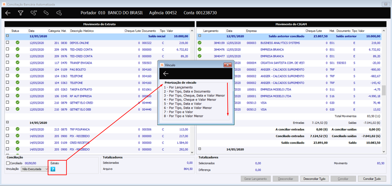Select option 1 - Por Lançamento

pyautogui.click(x=178, y=88)
